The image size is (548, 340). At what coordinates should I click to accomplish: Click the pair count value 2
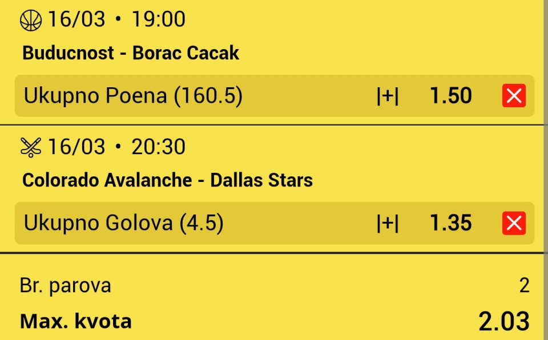[x=524, y=286]
